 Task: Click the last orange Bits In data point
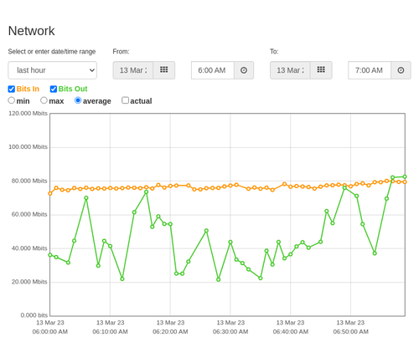pos(405,182)
